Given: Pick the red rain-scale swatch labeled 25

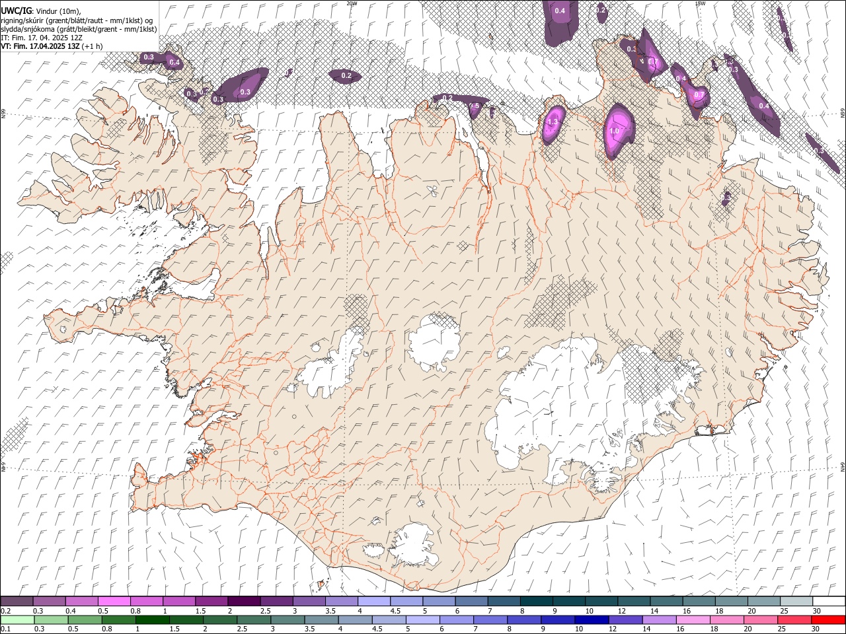Looking at the screenshot, I should pyautogui.click(x=794, y=619).
